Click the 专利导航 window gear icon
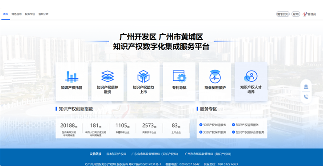Viewport: 323px width, 167px height. click(x=179, y=76)
